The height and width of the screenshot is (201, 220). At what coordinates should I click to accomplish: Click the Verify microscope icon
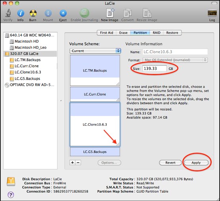[x=8, y=13]
